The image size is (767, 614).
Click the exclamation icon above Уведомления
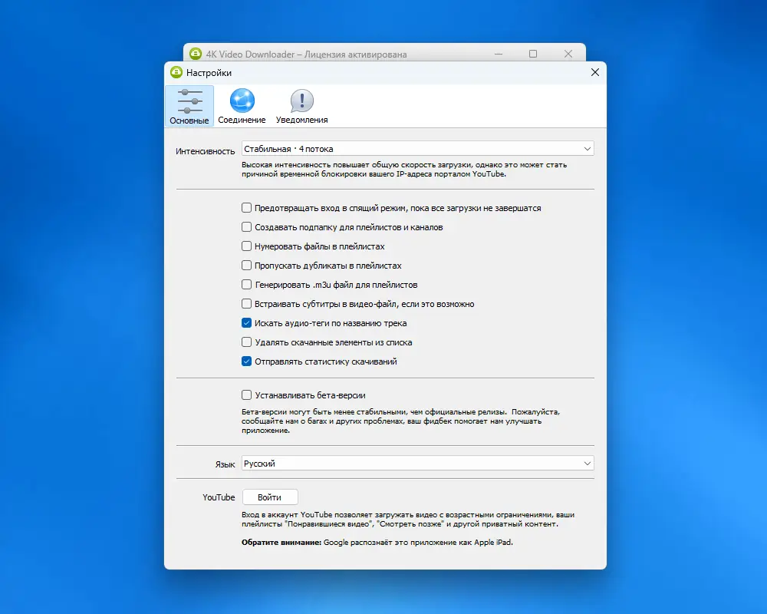click(300, 100)
